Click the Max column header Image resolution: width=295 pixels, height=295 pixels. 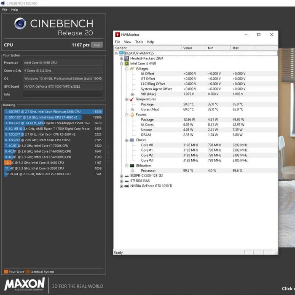243,48
